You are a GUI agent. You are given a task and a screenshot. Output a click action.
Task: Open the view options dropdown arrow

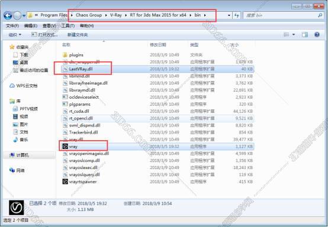pyautogui.click(x=294, y=34)
